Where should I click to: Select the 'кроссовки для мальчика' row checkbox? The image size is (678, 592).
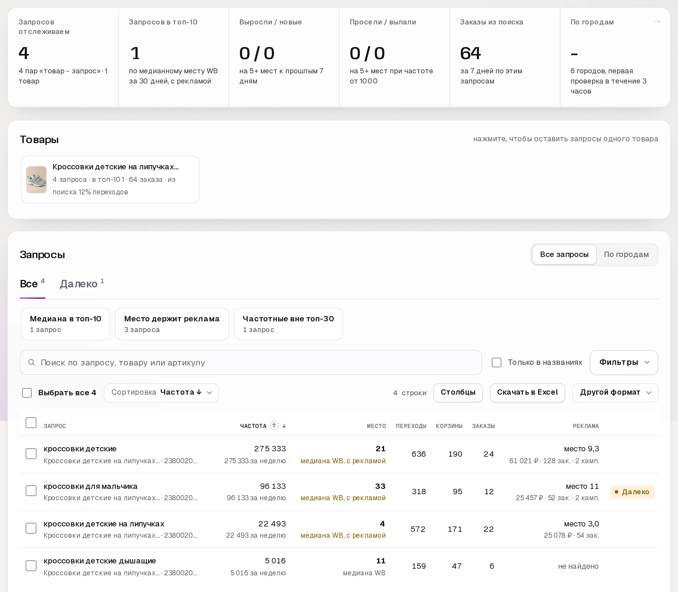pos(31,491)
